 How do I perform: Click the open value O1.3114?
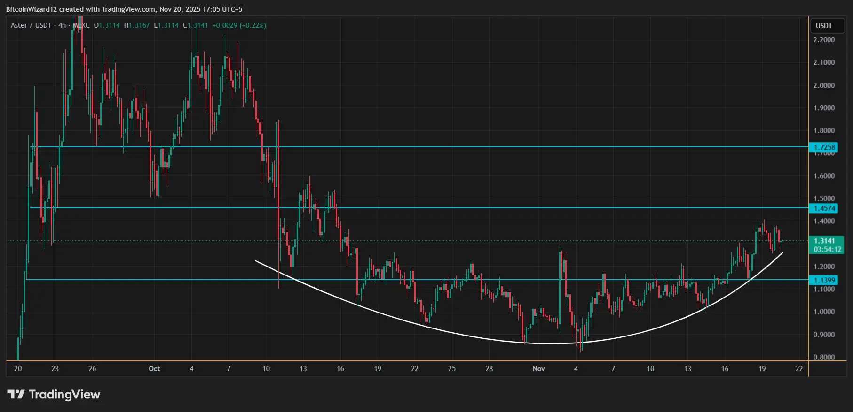coord(107,25)
